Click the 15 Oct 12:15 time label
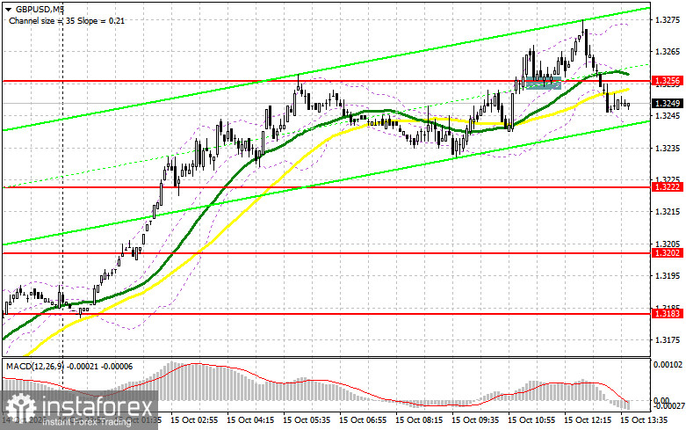The width and height of the screenshot is (686, 430). 588,420
